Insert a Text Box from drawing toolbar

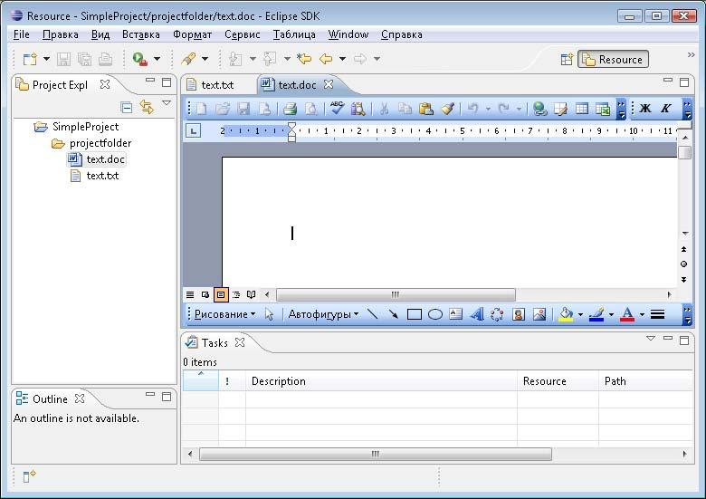click(455, 314)
